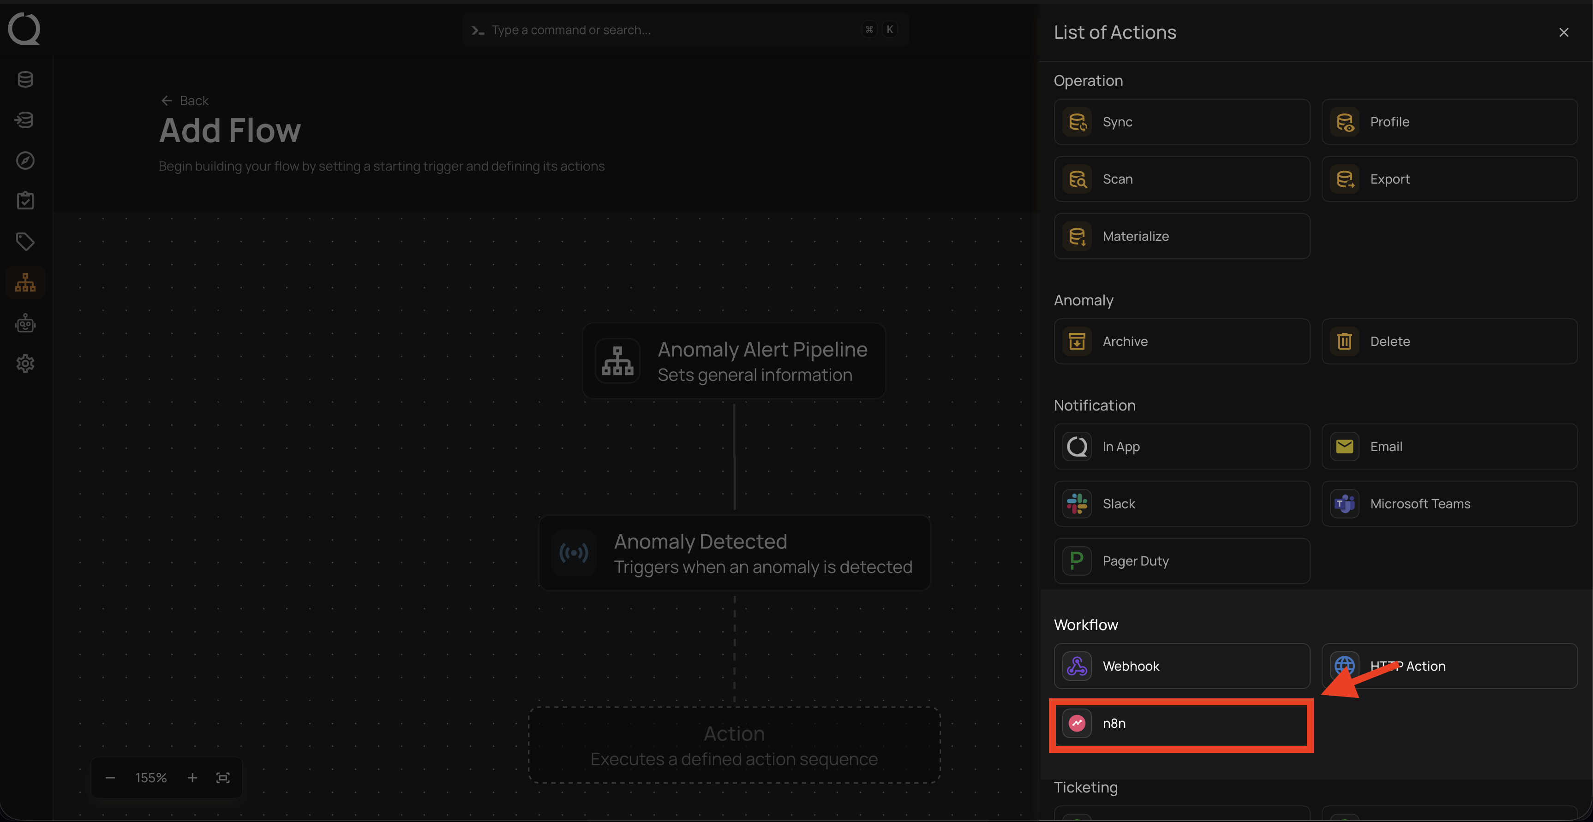
Task: Open the datastores icon in the sidebar
Action: click(x=25, y=79)
